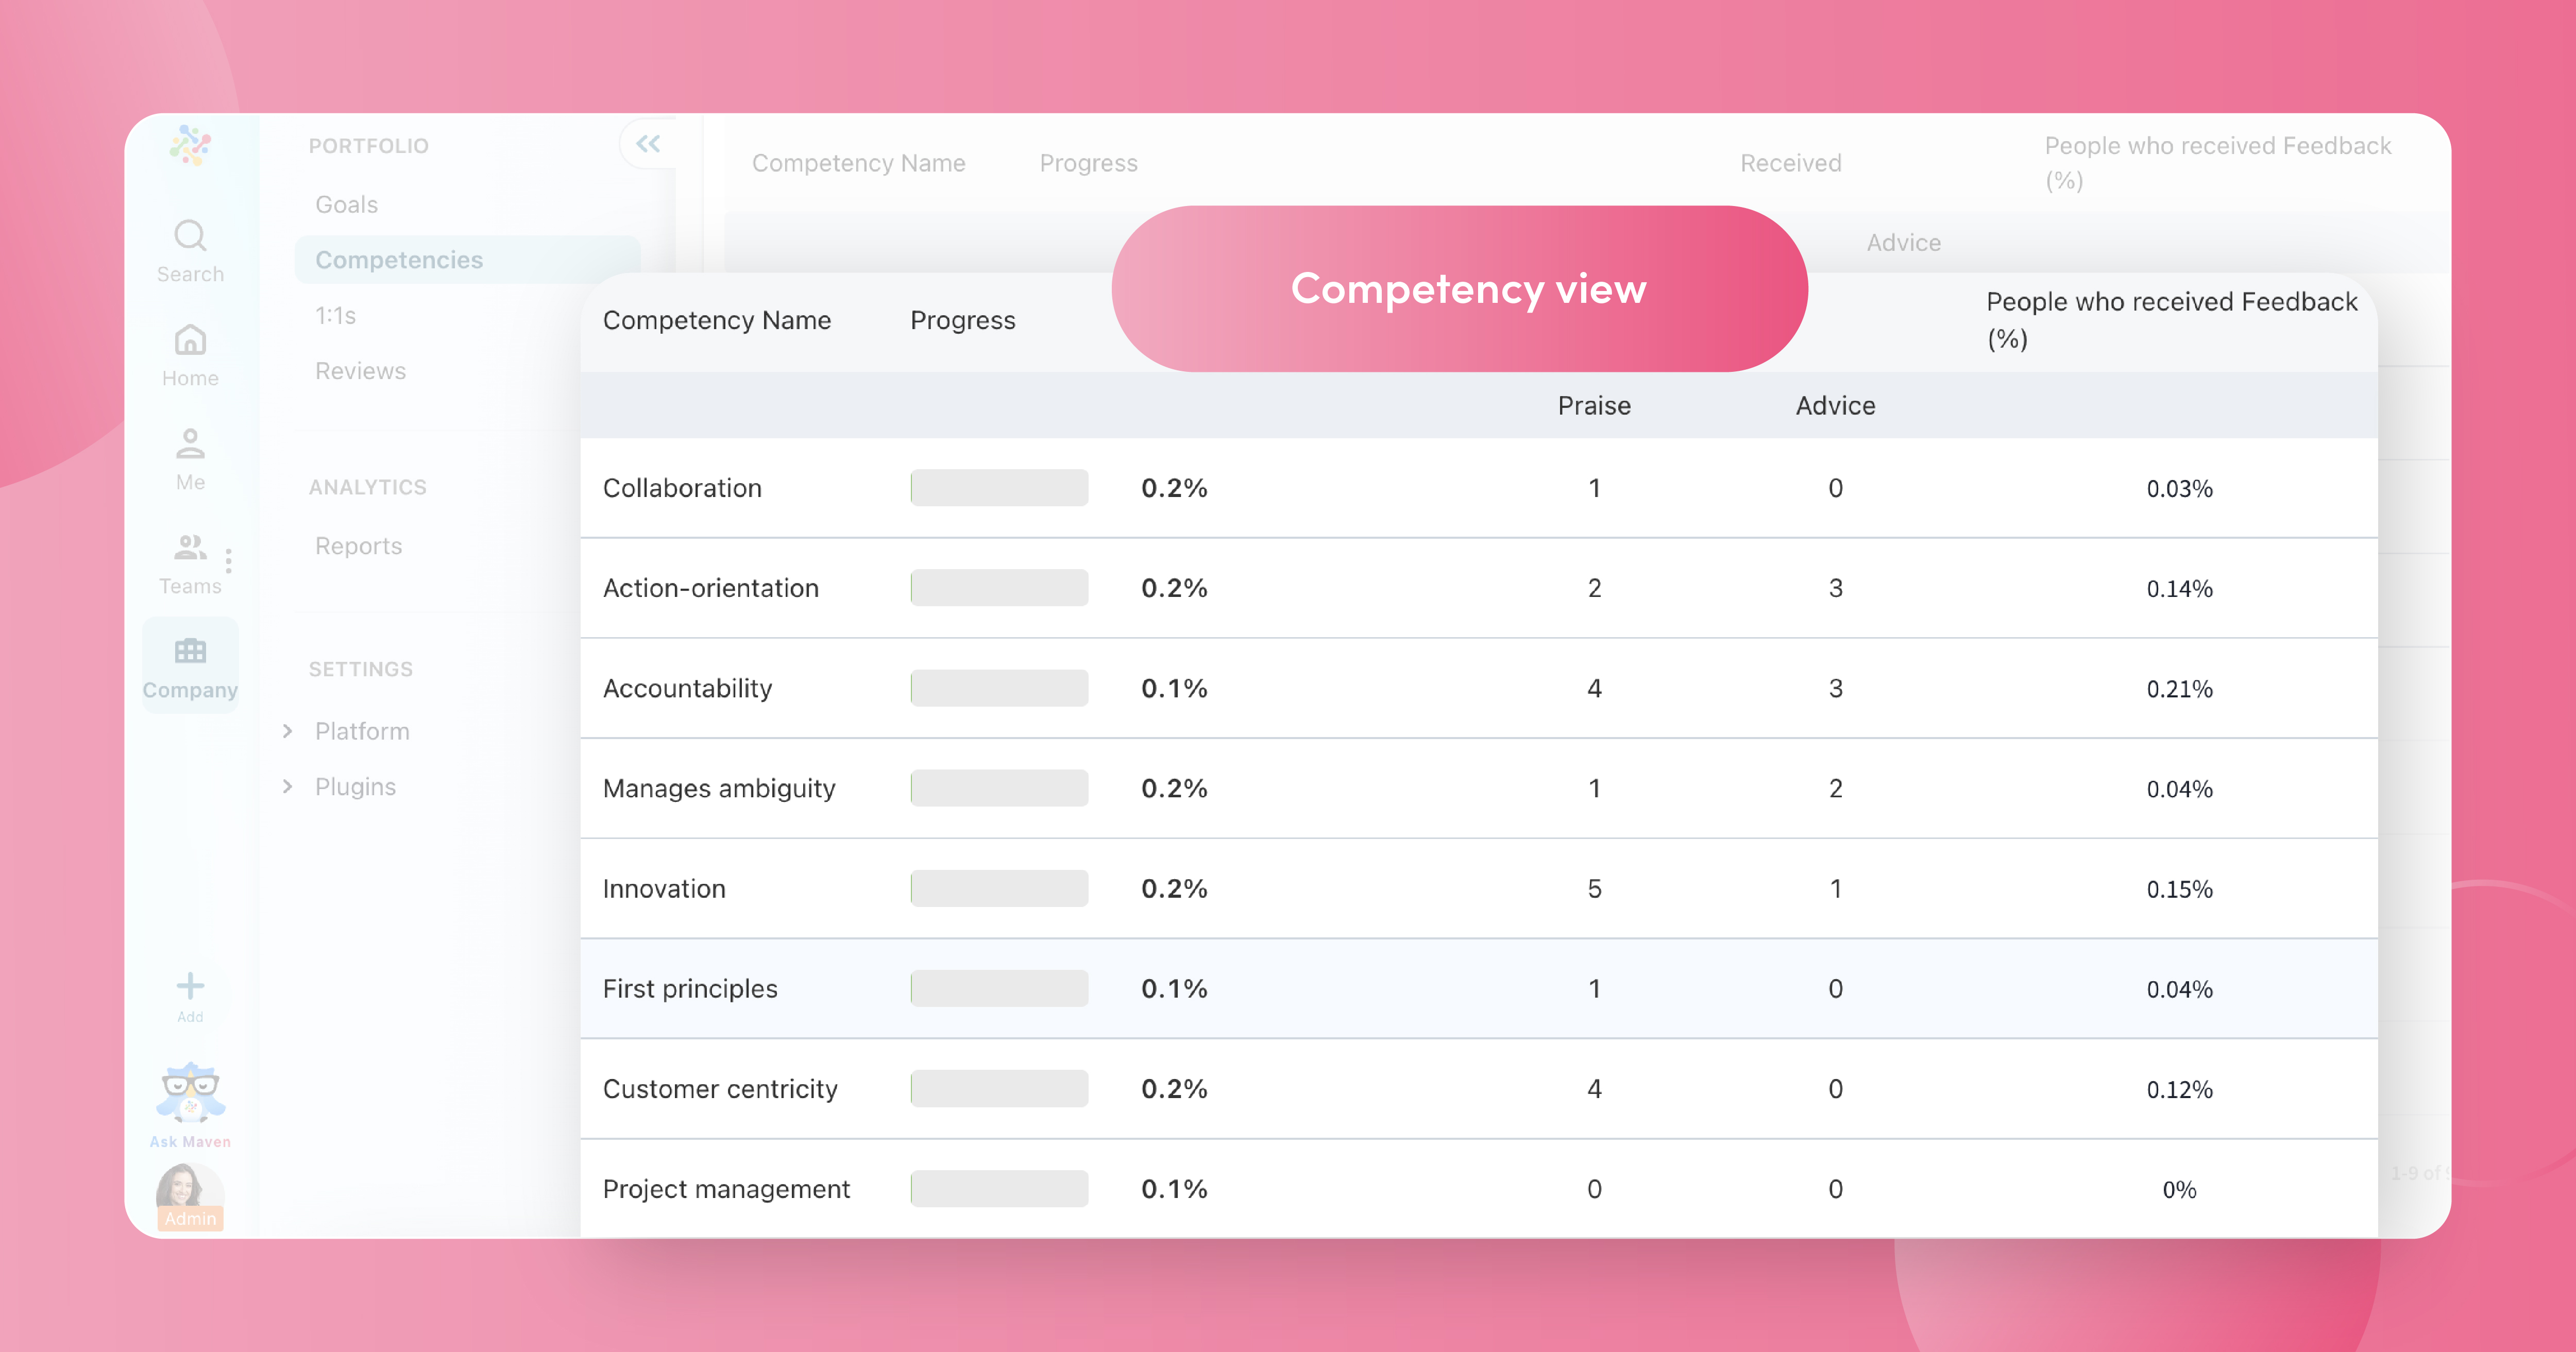Select Competencies in Portfolio menu
Viewport: 2576px width, 1352px height.
tap(399, 260)
